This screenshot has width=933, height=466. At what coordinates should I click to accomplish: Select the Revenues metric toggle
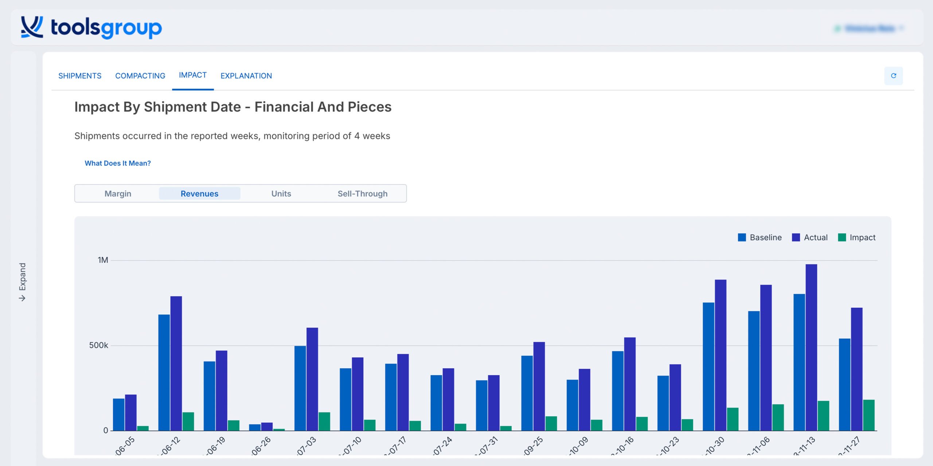pos(199,193)
